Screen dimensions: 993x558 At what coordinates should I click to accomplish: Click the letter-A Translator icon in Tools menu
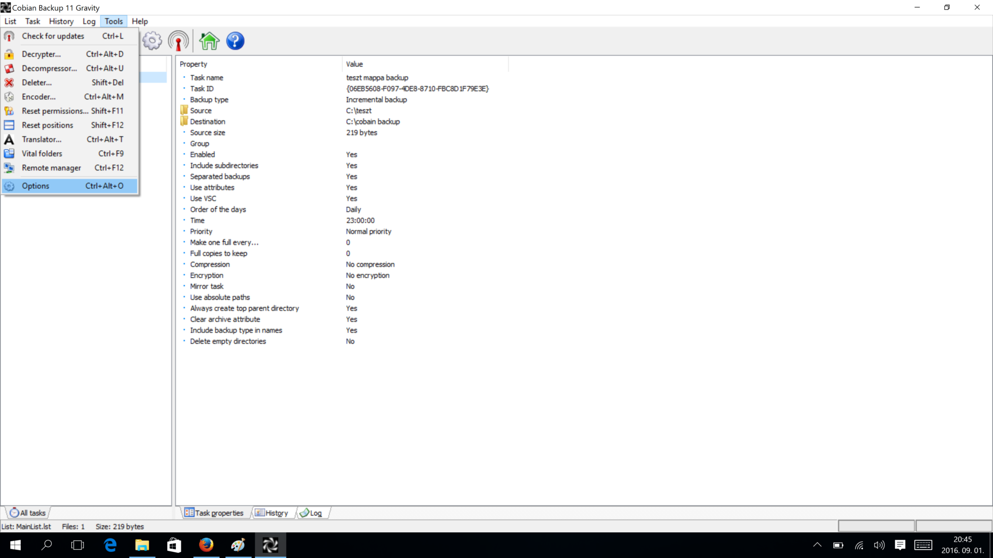pos(9,139)
